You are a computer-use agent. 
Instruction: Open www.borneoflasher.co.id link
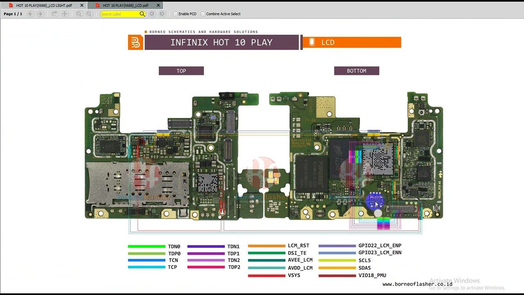(x=418, y=284)
